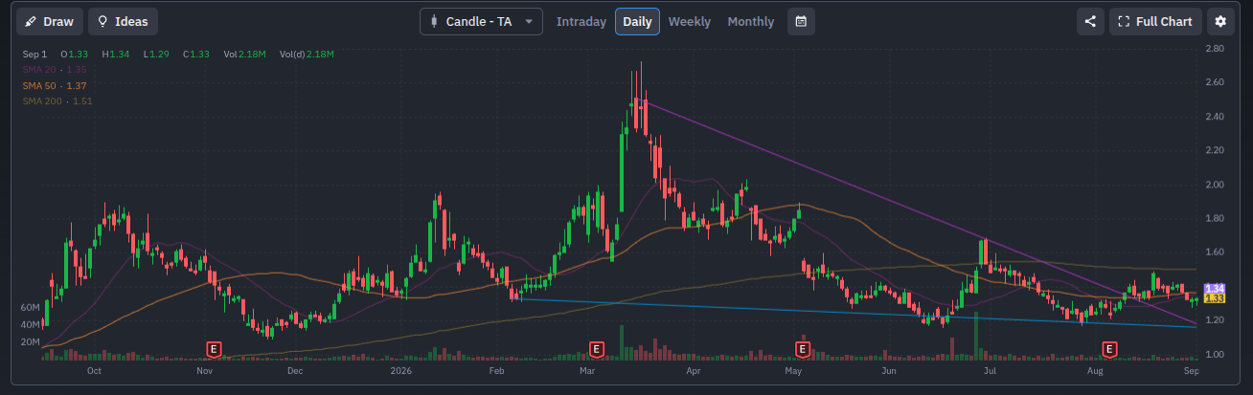Click the earnings E marker near May
Screen dimensions: 1253x395
pos(802,348)
